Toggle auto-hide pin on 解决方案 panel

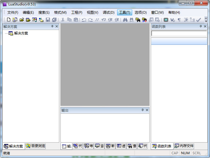pos(52,27)
